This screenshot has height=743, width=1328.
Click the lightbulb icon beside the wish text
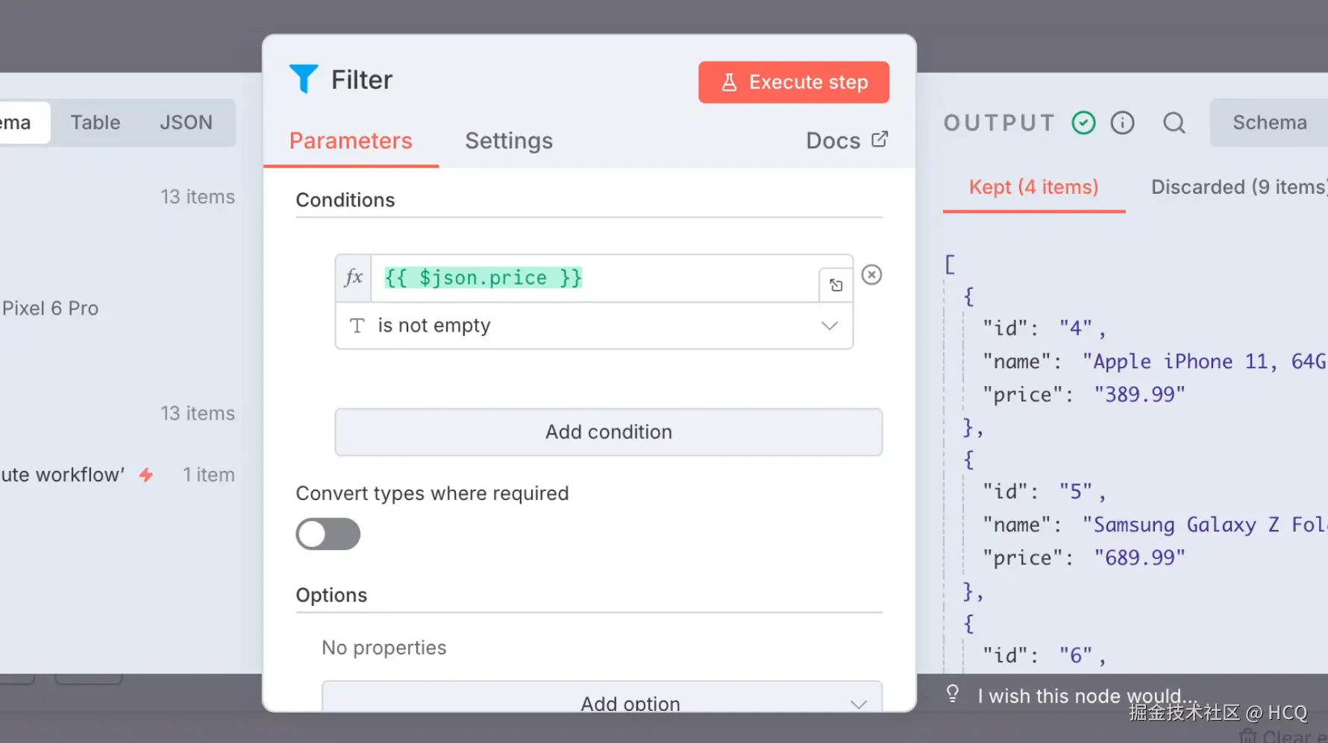[953, 695]
